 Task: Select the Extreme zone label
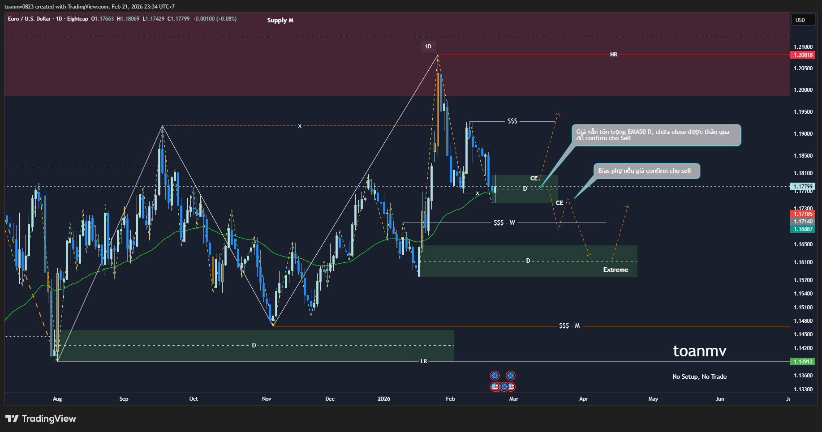coord(615,269)
